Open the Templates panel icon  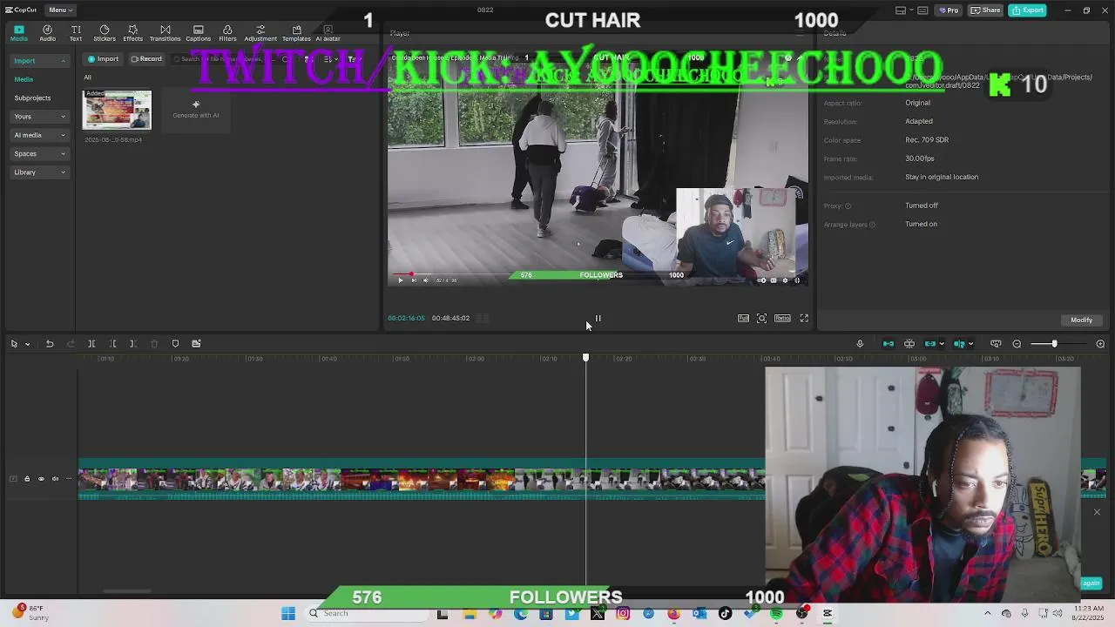point(296,33)
